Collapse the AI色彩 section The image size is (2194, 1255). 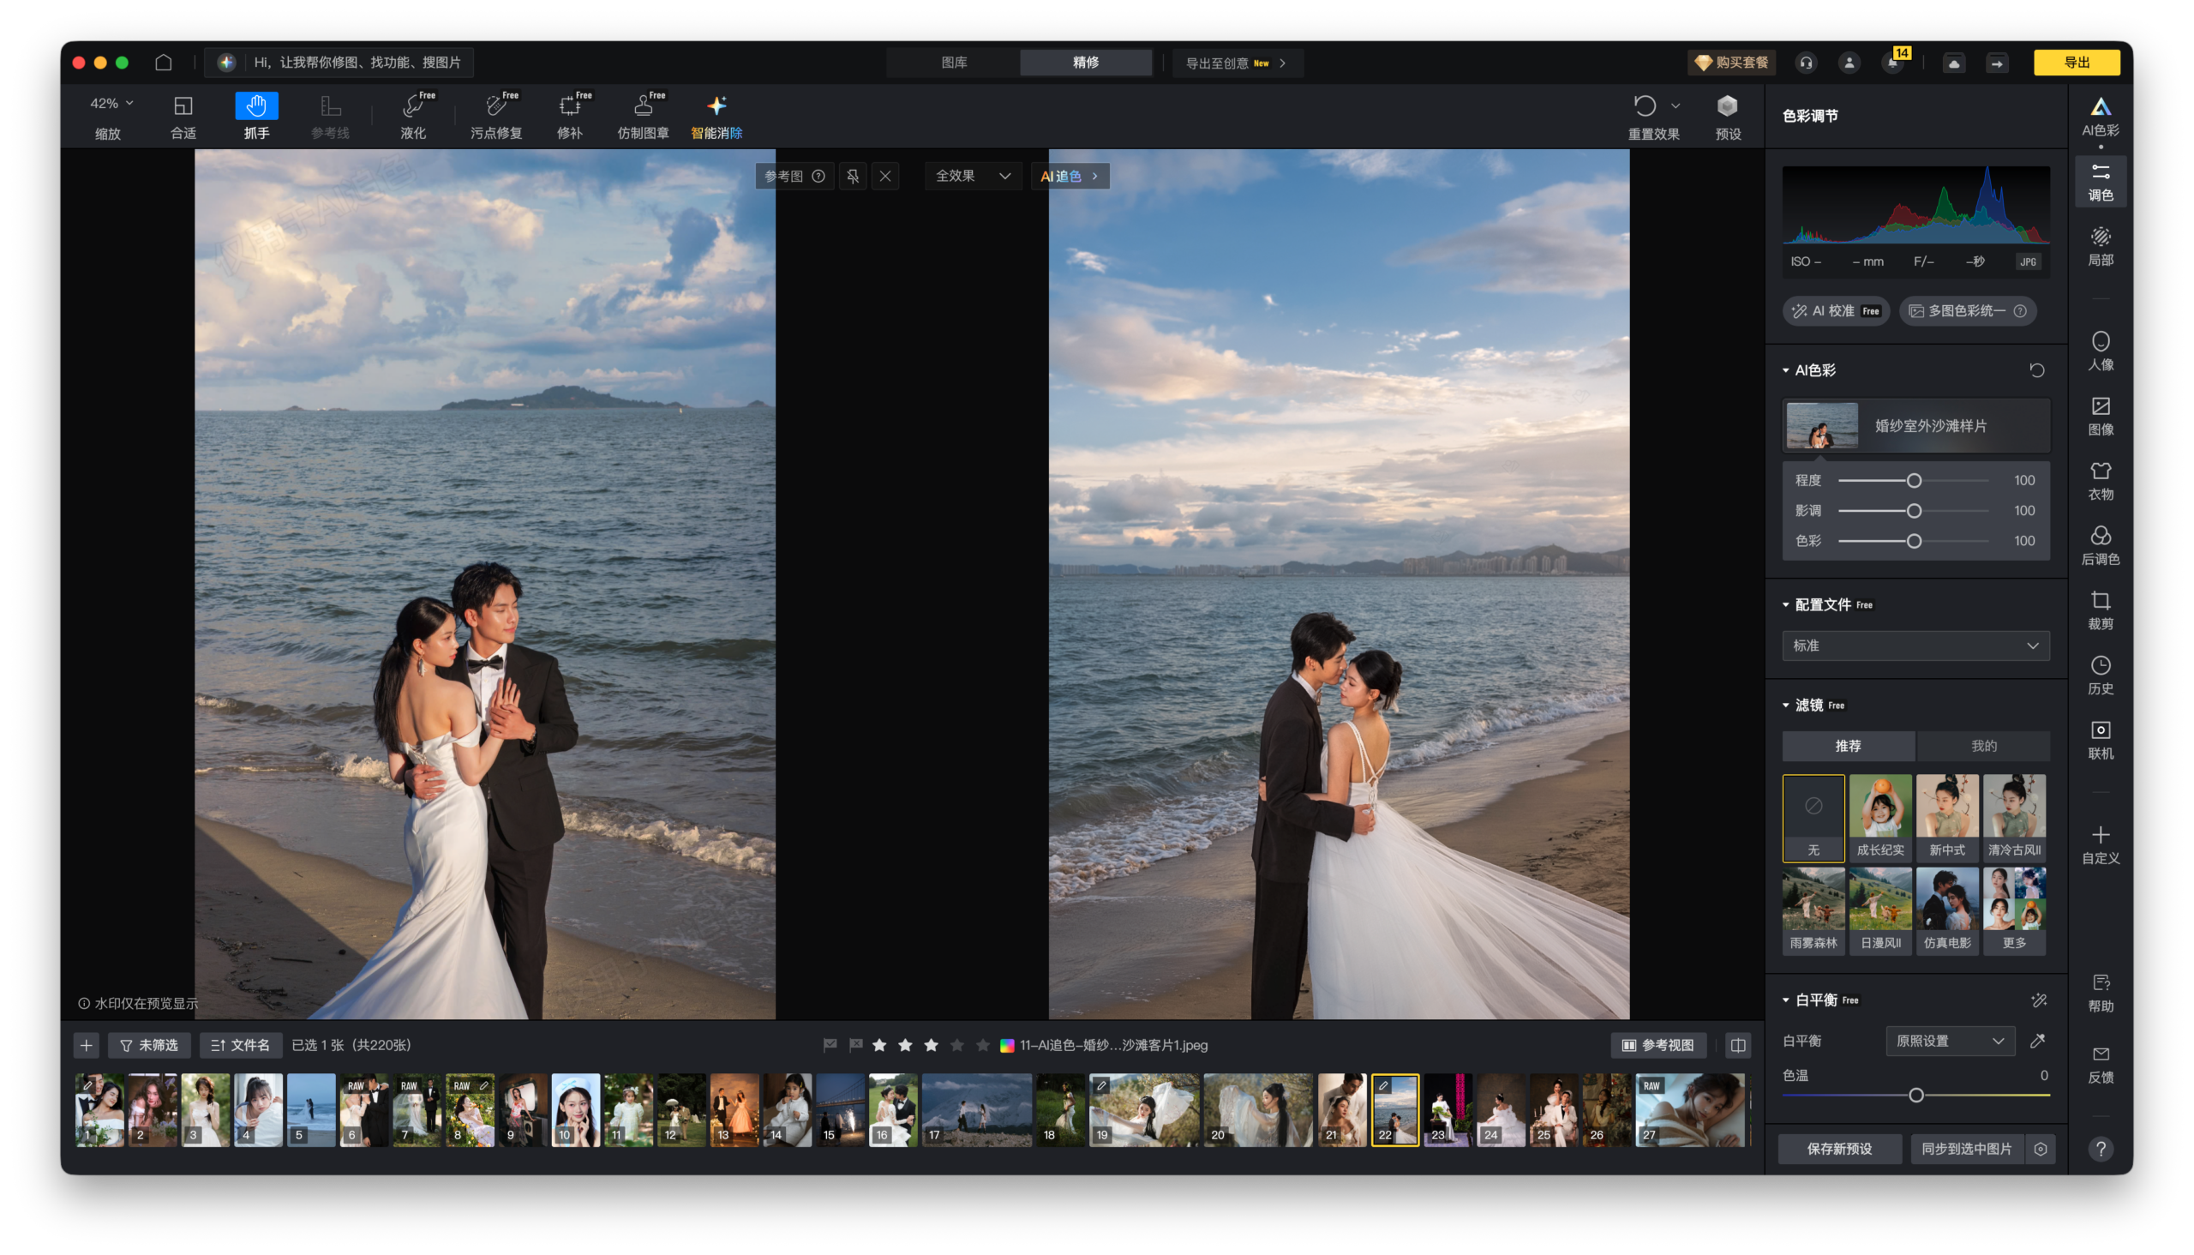(1786, 370)
